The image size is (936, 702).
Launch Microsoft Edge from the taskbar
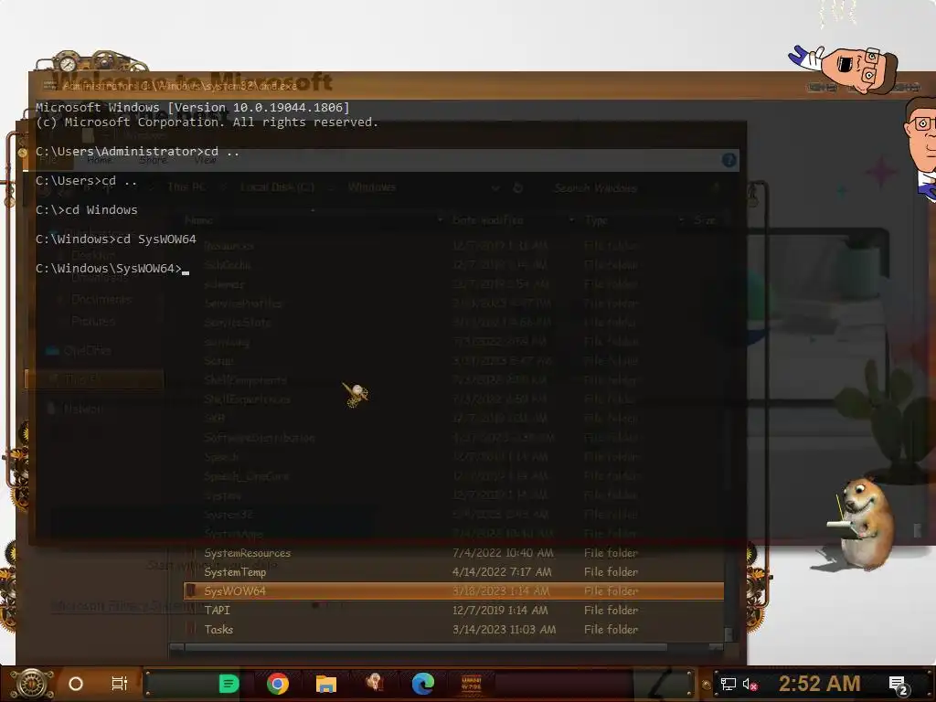[x=422, y=684]
